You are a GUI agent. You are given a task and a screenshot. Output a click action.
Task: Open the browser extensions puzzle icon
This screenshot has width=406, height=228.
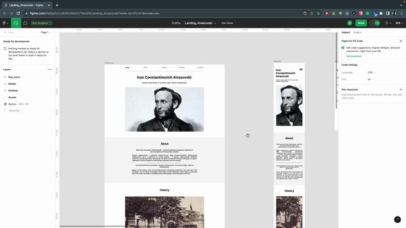point(381,13)
